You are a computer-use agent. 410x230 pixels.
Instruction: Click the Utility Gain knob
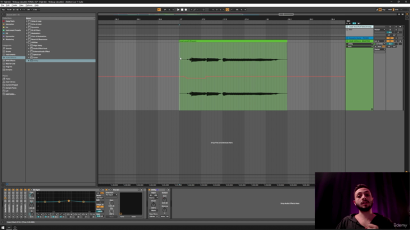pos(165,199)
